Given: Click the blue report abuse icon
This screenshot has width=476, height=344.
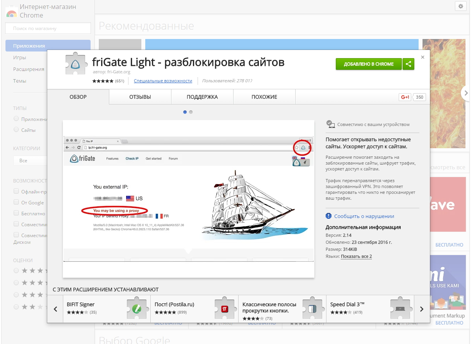Looking at the screenshot, I should pyautogui.click(x=329, y=216).
